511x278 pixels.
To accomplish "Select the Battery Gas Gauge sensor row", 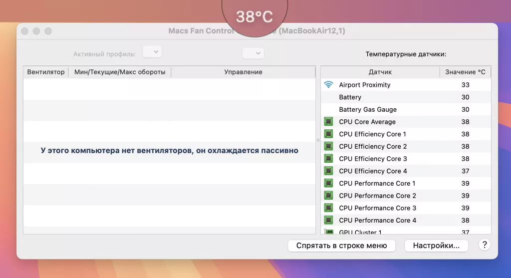I will 368,109.
